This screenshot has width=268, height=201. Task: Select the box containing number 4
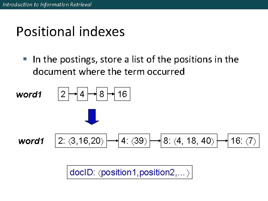82,94
